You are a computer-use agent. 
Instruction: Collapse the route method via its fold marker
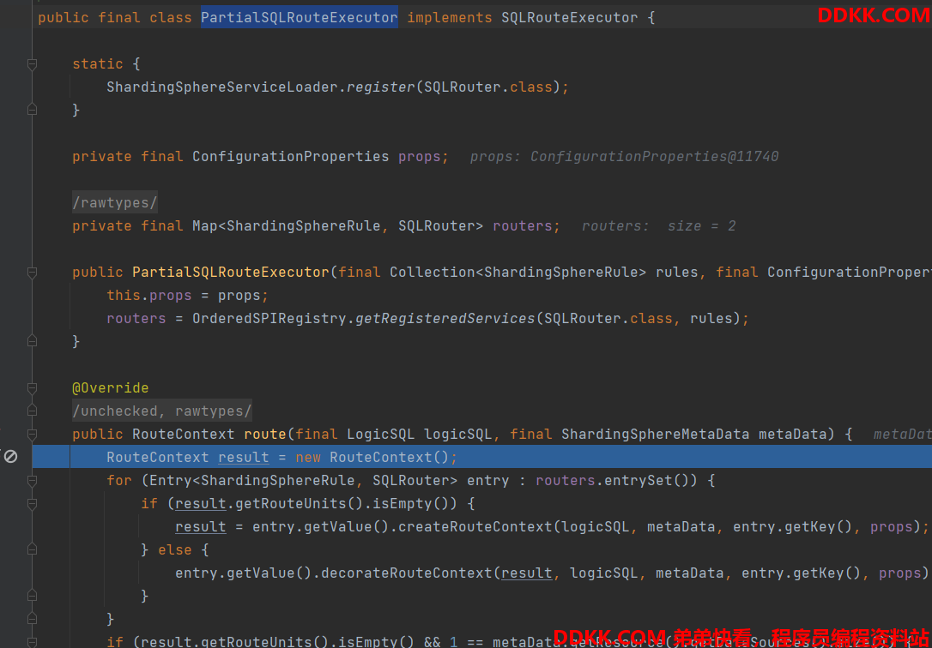(x=32, y=435)
